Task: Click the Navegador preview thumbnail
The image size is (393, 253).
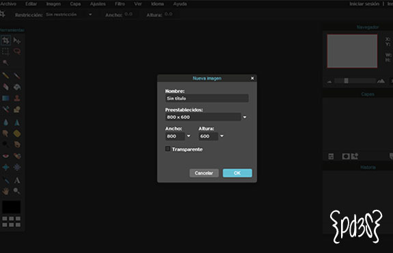Action: pos(352,51)
